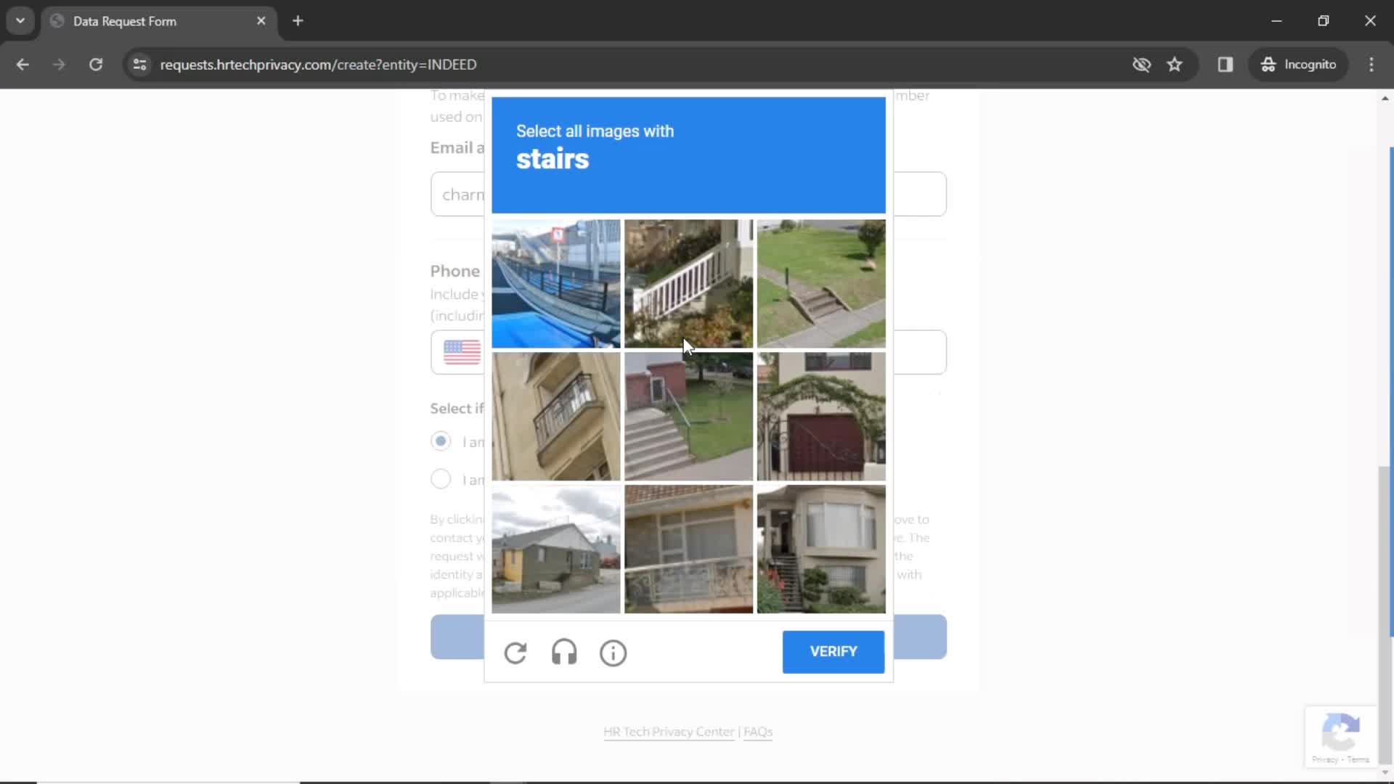This screenshot has width=1394, height=784.
Task: Select the bottom-right image with building stairs
Action: (x=820, y=547)
